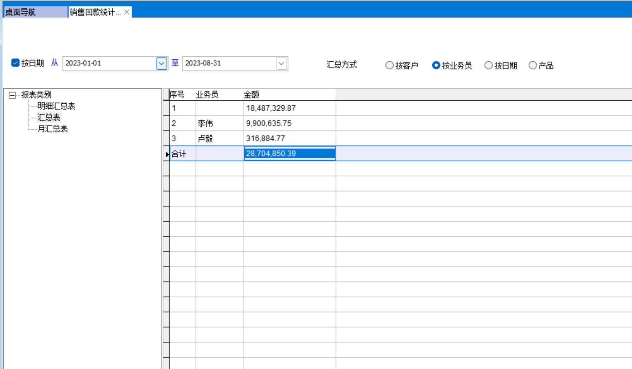Open 月汇总表 in report tree
This screenshot has height=369, width=632.
53,129
